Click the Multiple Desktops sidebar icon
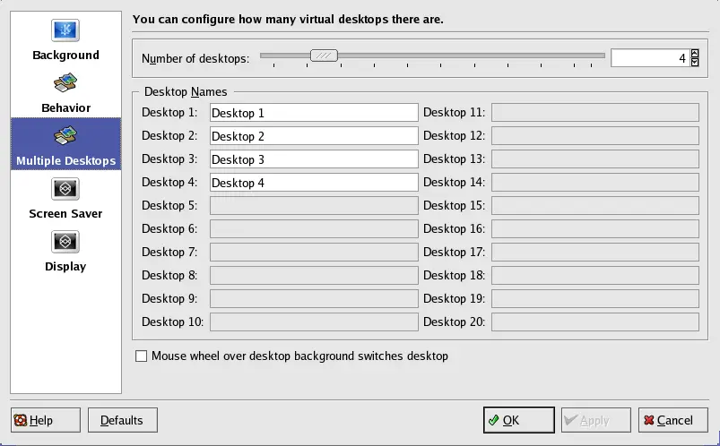 [65, 136]
